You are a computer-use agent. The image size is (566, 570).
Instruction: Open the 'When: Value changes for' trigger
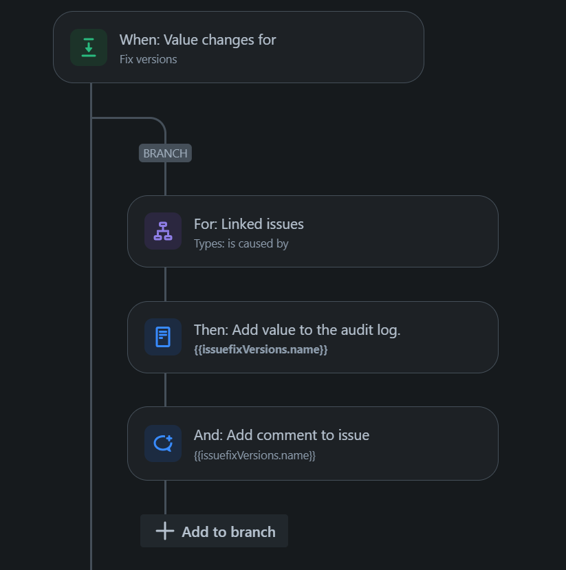239,47
